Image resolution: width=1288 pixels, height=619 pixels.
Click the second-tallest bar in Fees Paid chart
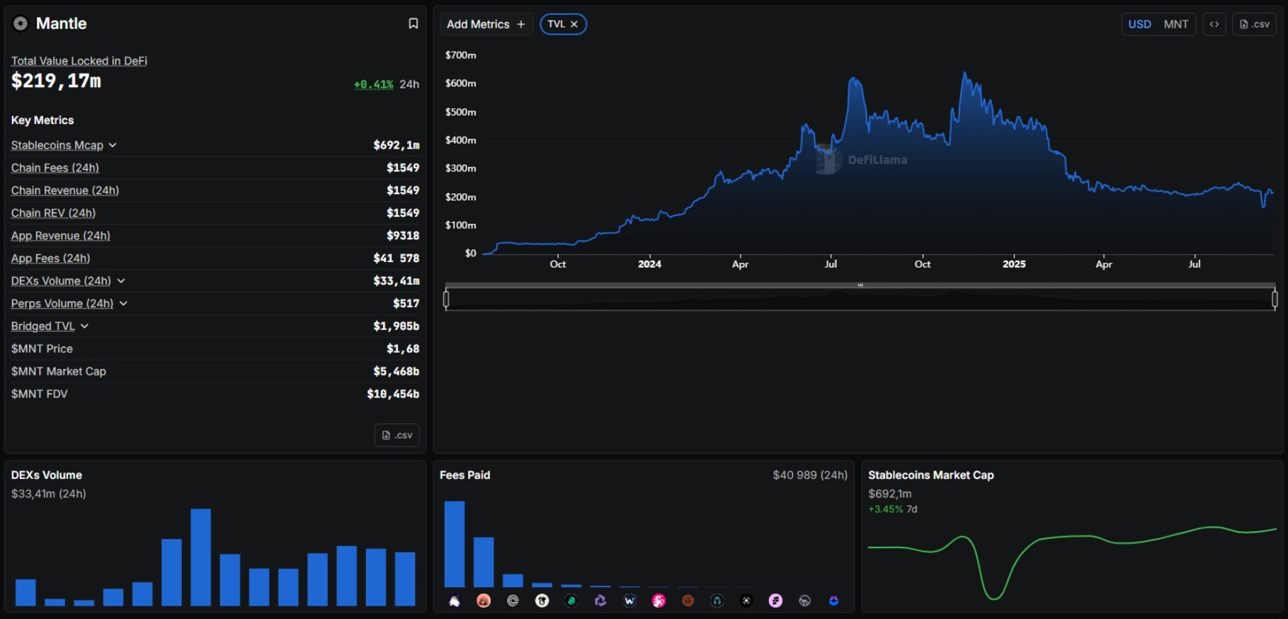(x=484, y=562)
